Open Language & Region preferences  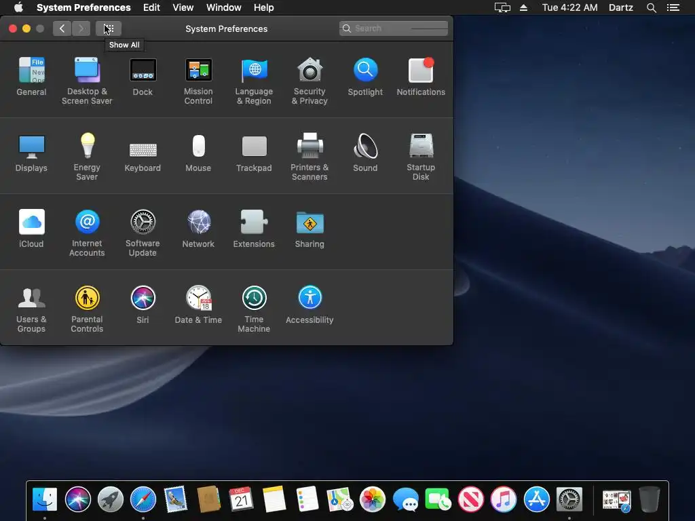coord(254,81)
